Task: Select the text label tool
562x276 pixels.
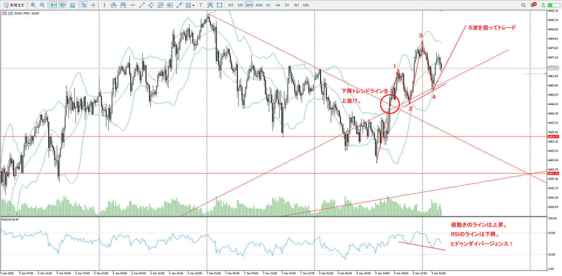Action: click(201, 5)
